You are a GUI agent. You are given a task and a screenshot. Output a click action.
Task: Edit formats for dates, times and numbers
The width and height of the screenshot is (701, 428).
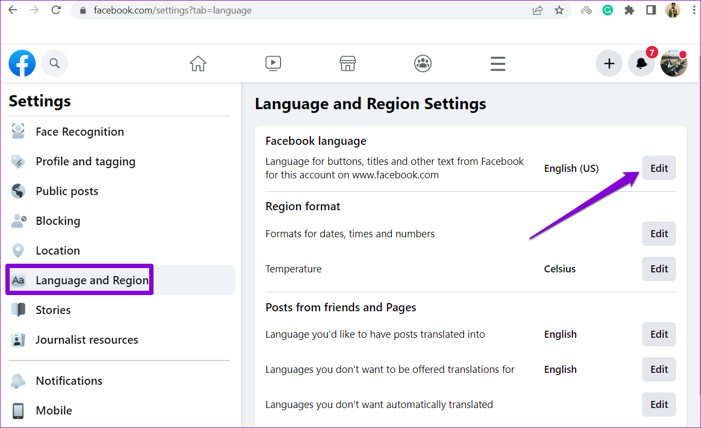click(x=659, y=233)
